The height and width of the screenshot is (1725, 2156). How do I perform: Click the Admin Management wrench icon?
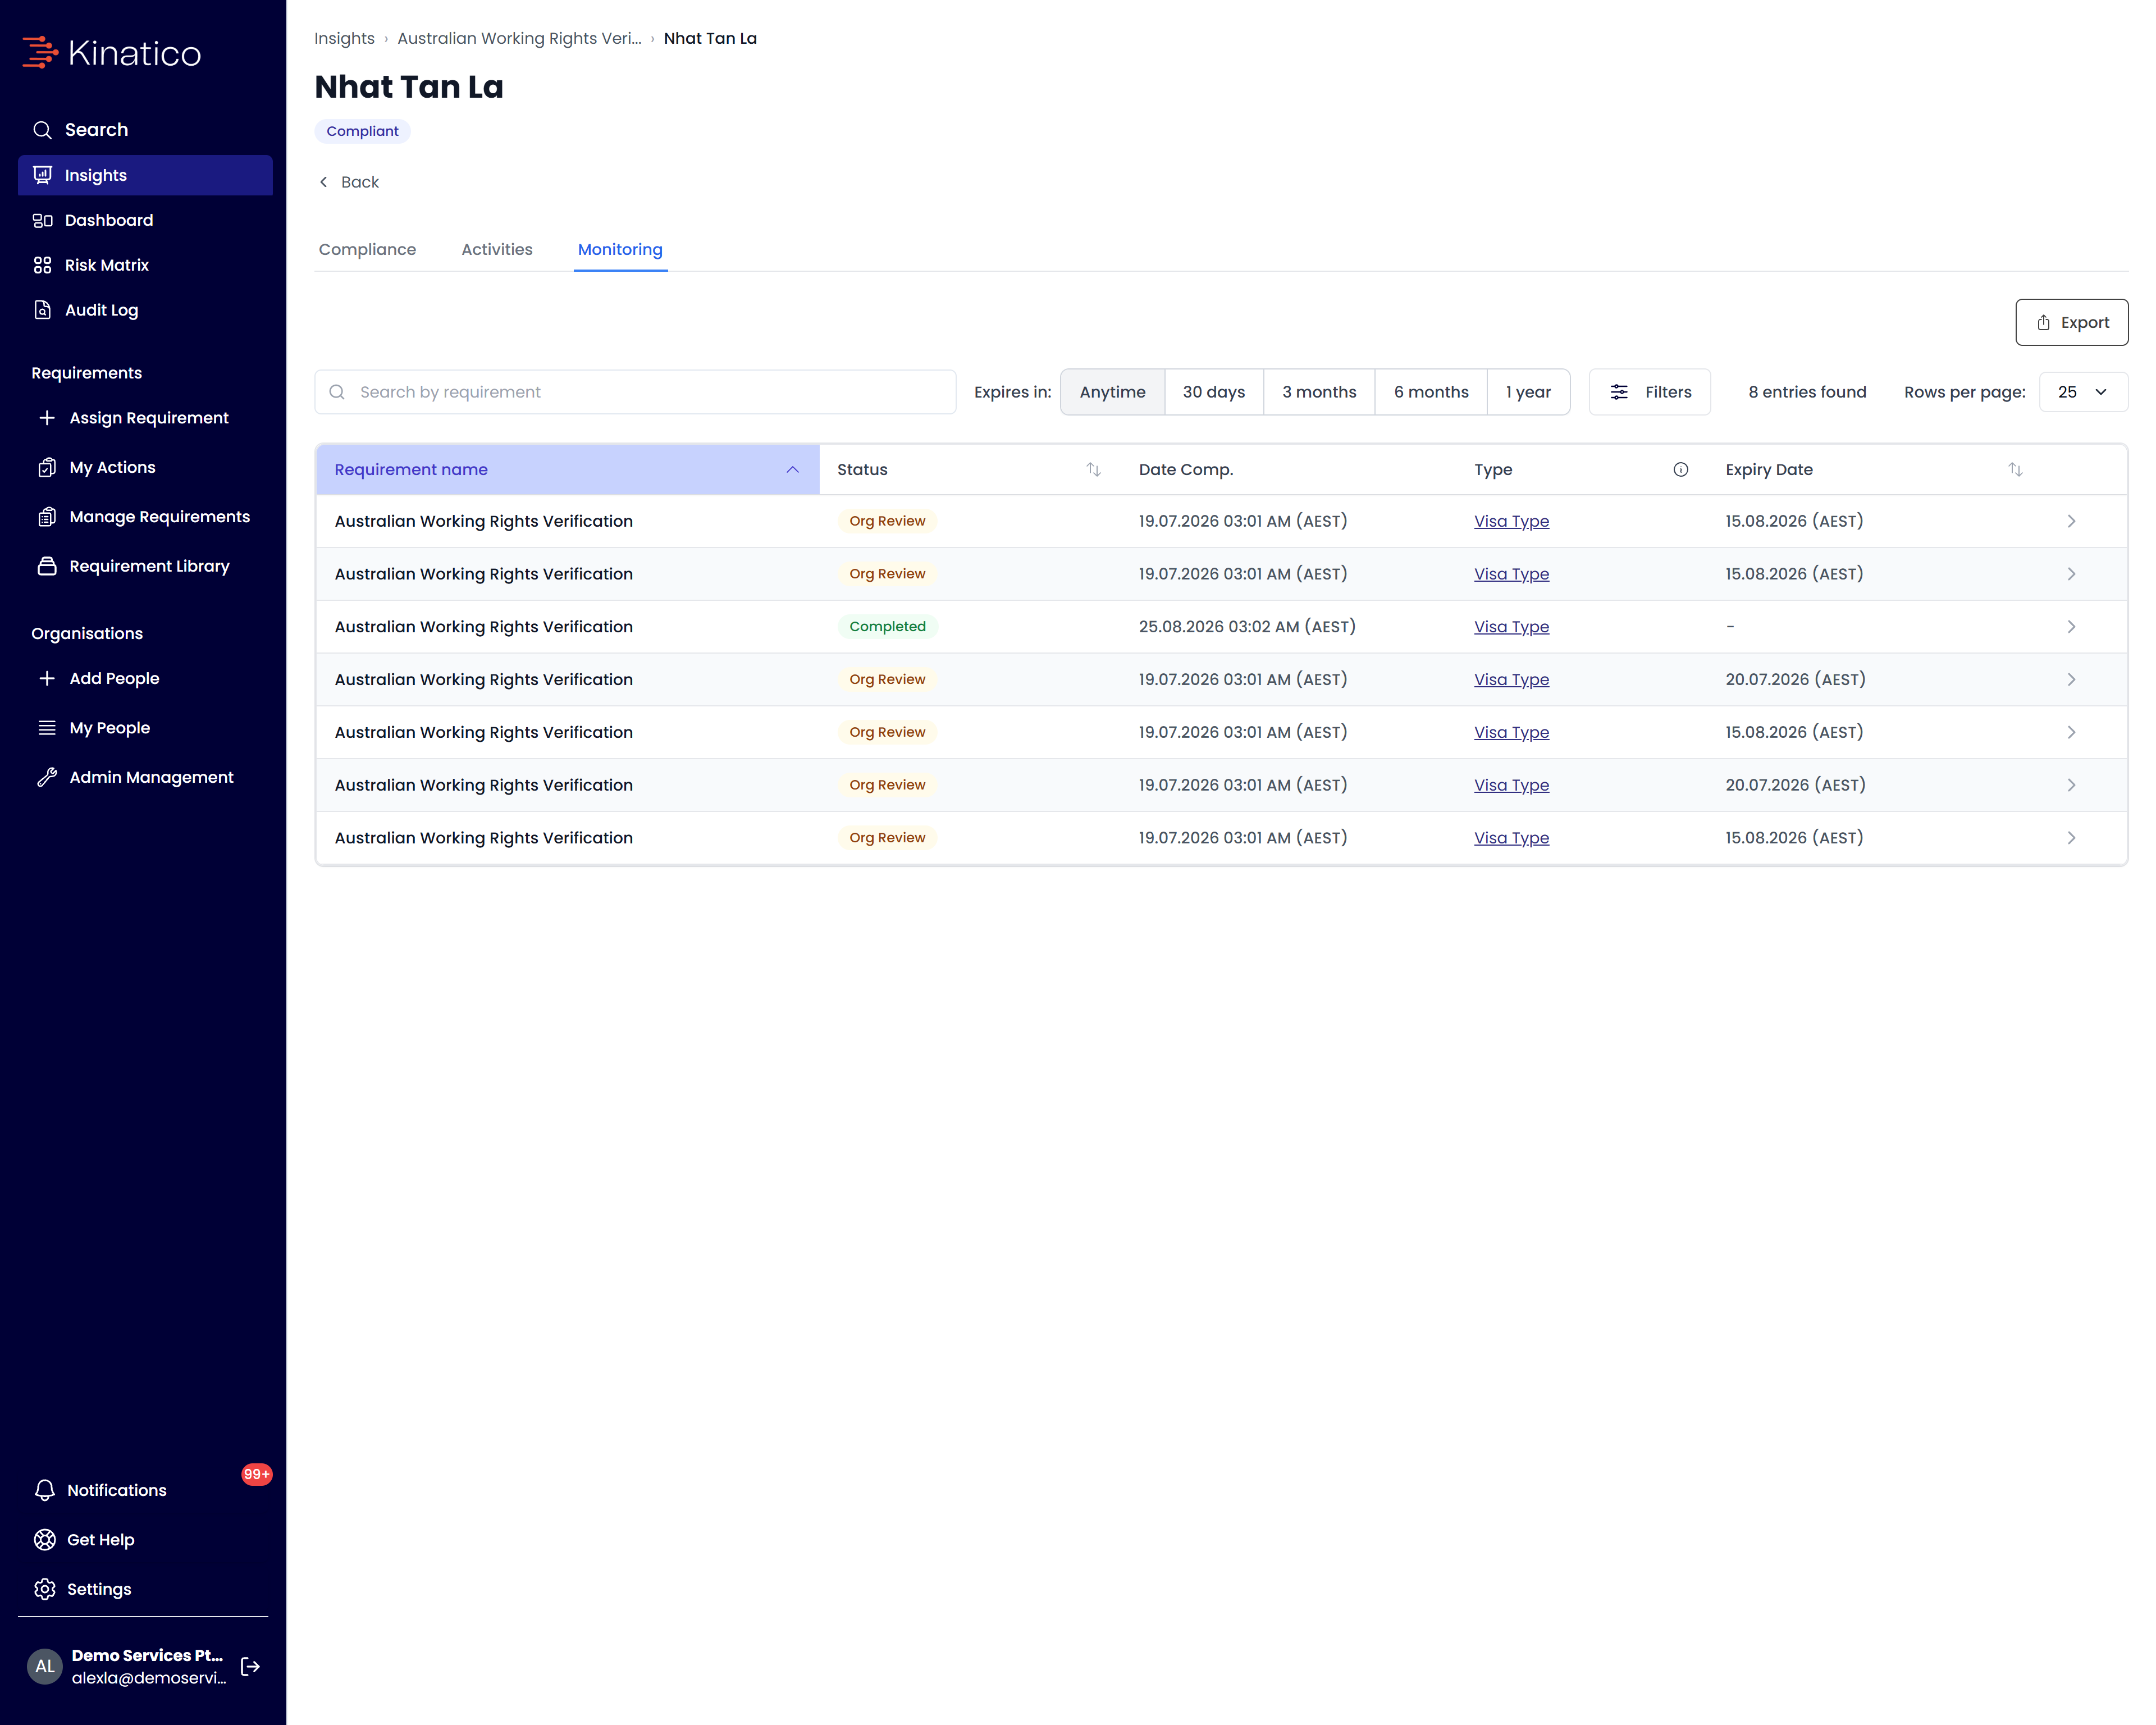(x=47, y=777)
